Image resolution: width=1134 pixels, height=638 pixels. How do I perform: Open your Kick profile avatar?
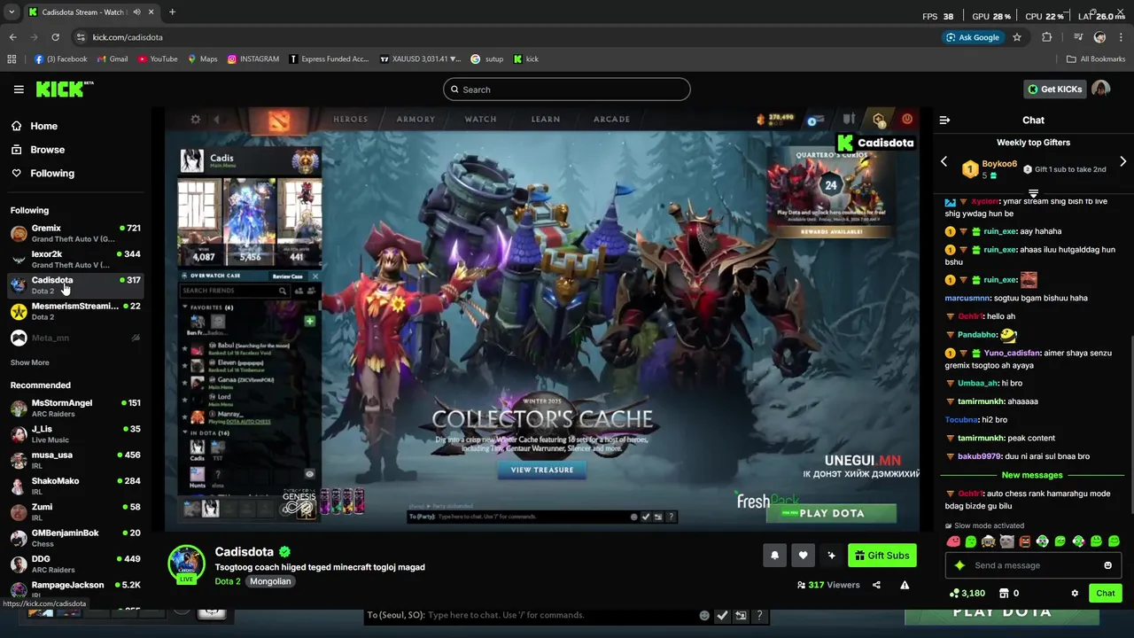[1100, 89]
